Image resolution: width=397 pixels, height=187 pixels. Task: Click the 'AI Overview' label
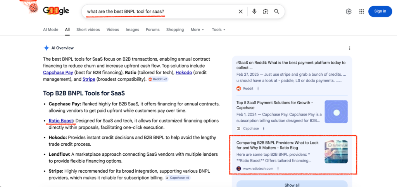(x=62, y=48)
